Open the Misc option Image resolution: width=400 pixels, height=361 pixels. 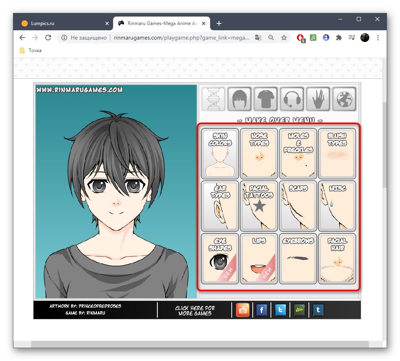337,206
